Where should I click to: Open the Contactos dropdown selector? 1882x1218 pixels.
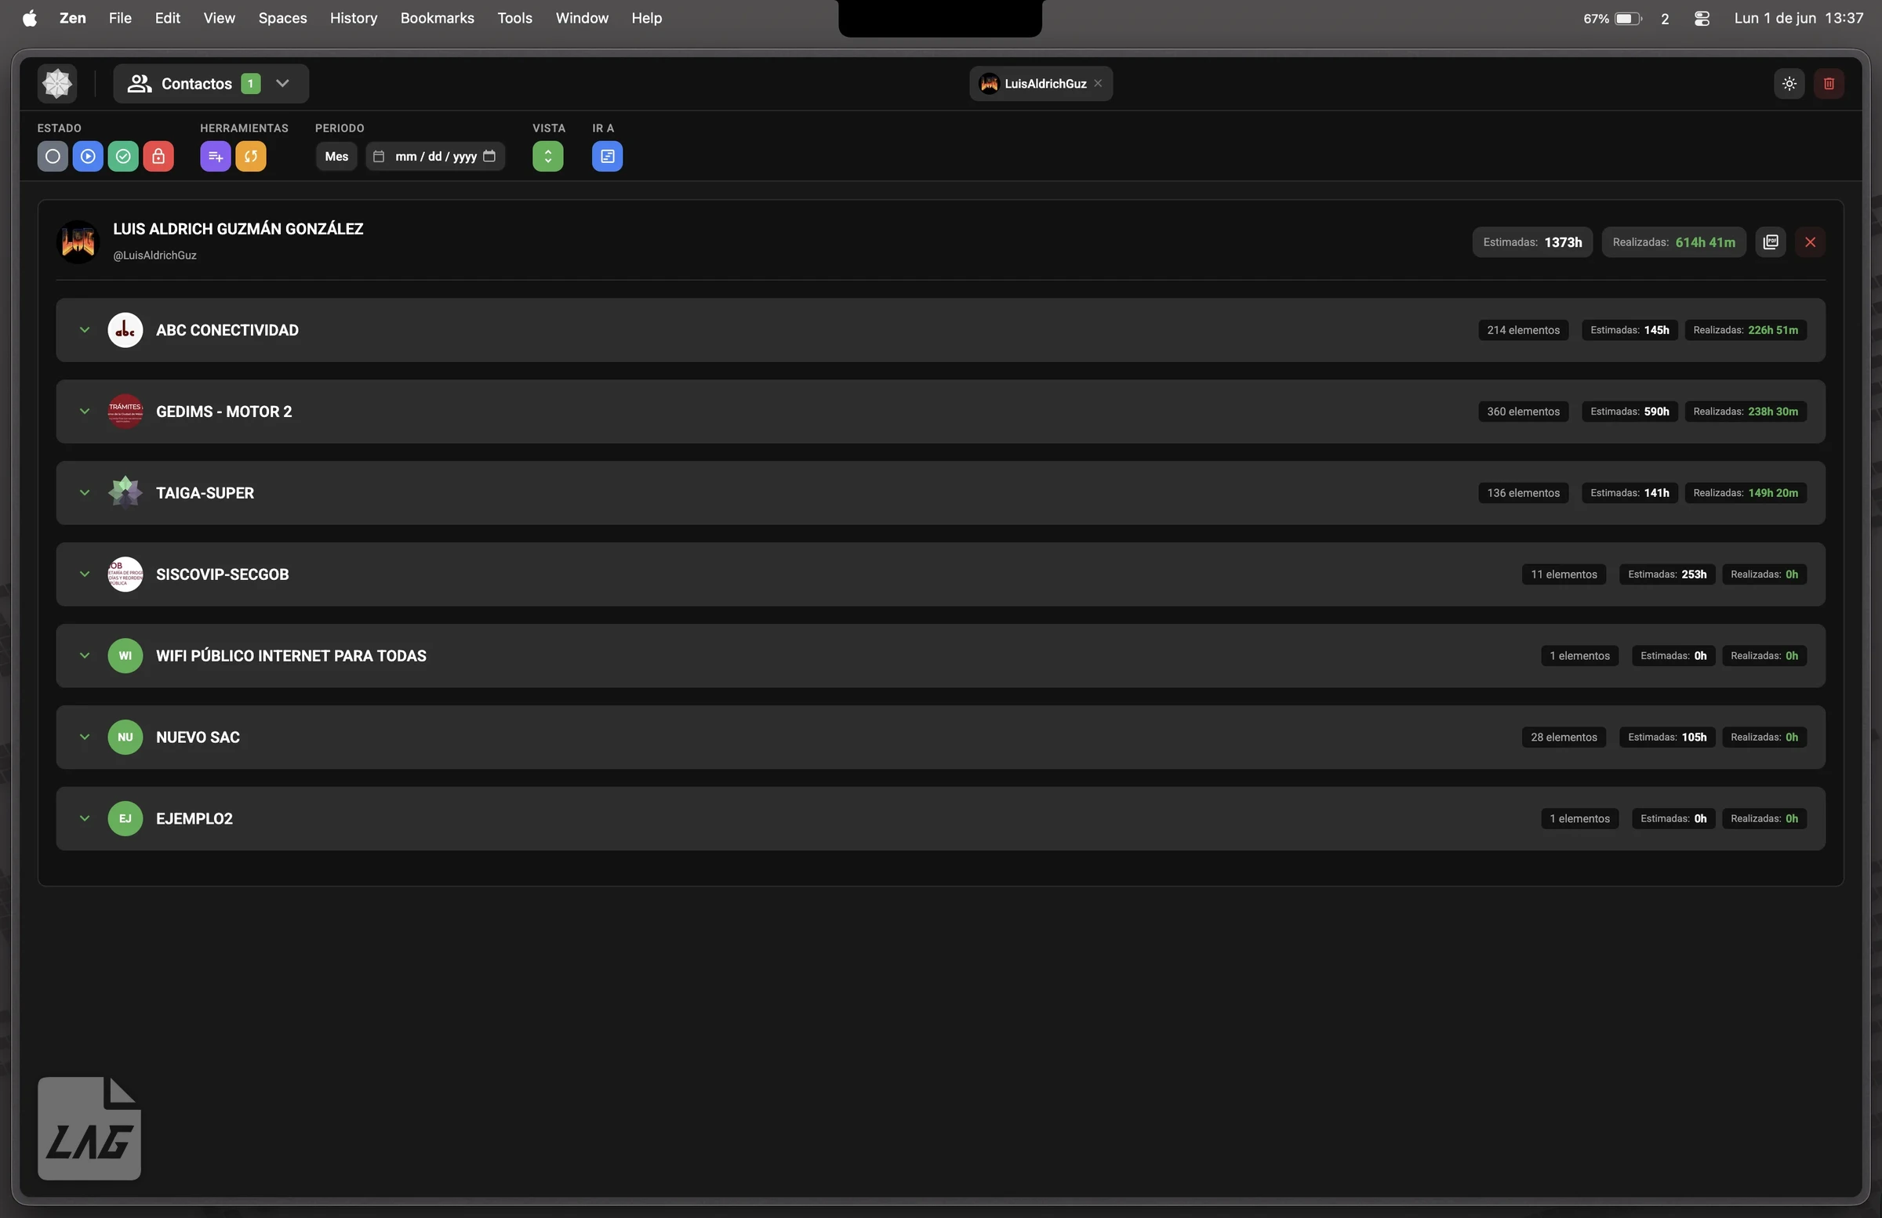(210, 83)
